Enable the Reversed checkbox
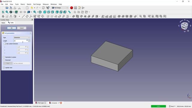Screen dimensions: 192x108 tap(4, 60)
